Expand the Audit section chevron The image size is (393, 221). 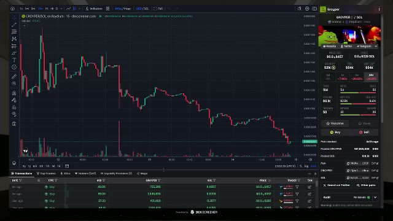pyautogui.click(x=375, y=197)
